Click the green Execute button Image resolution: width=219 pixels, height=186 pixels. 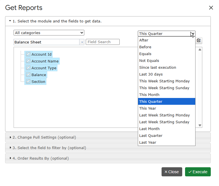tap(198, 172)
